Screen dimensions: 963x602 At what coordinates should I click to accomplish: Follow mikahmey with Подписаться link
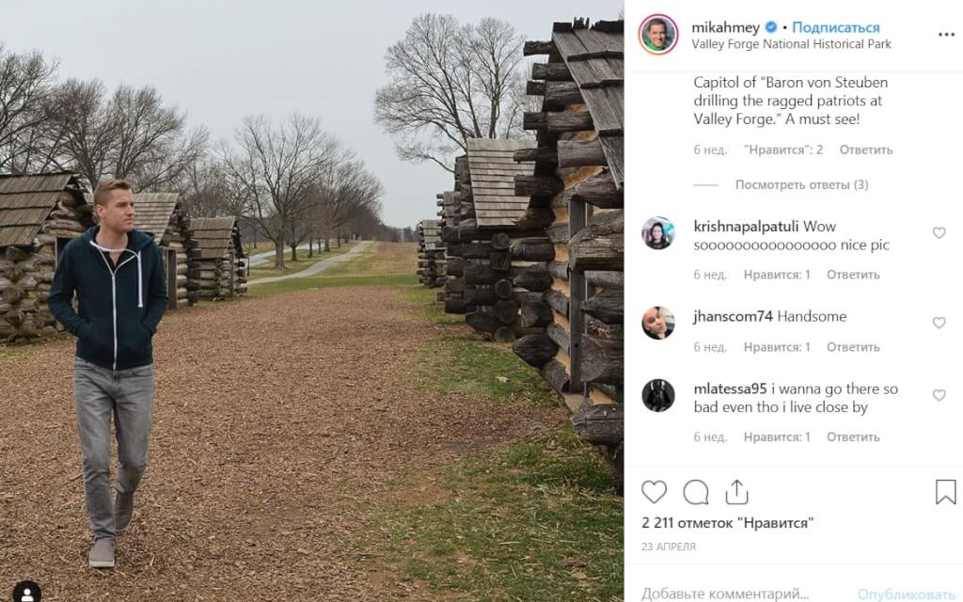(x=835, y=27)
